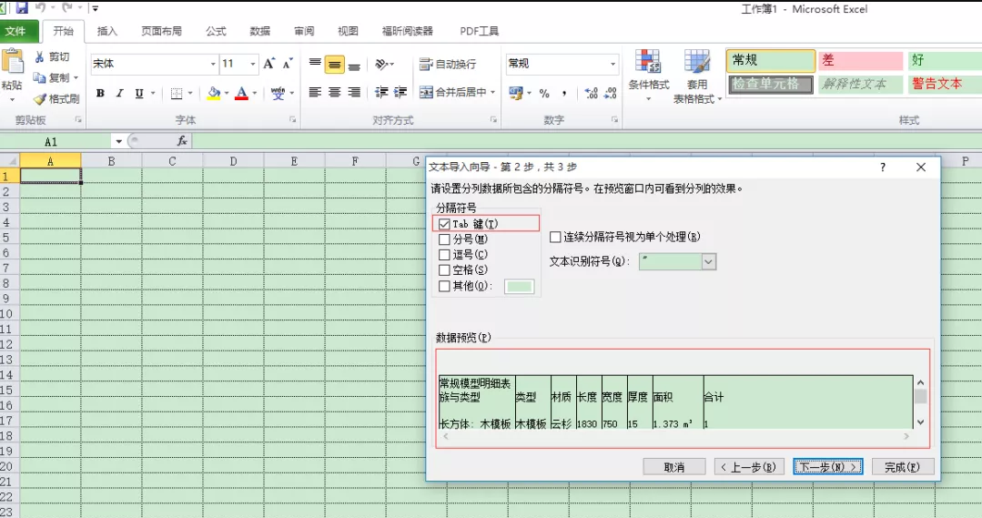Screen dimensions: 982x518
Task: Uncheck the Tab 键(T) delimiter checkbox
Action: coord(444,224)
